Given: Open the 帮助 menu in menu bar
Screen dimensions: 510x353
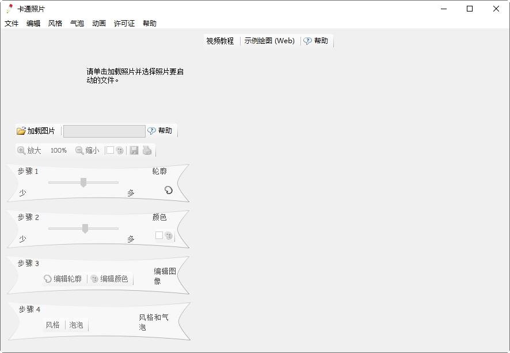Looking at the screenshot, I should pos(150,24).
